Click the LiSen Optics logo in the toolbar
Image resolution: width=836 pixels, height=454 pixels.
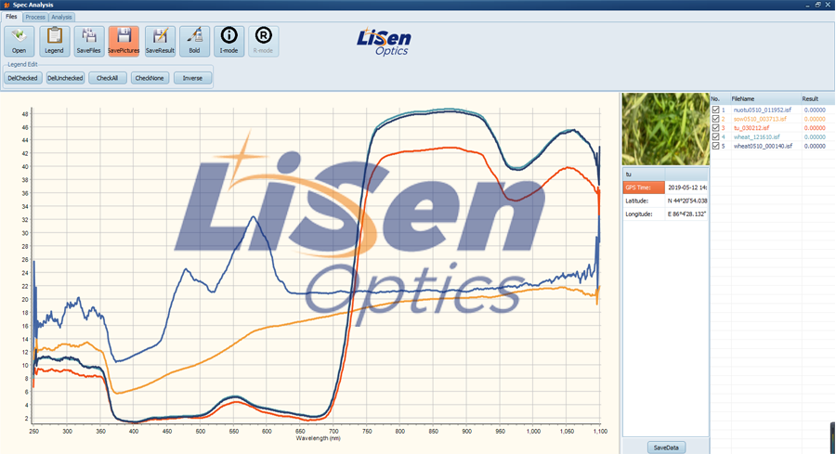tap(384, 42)
